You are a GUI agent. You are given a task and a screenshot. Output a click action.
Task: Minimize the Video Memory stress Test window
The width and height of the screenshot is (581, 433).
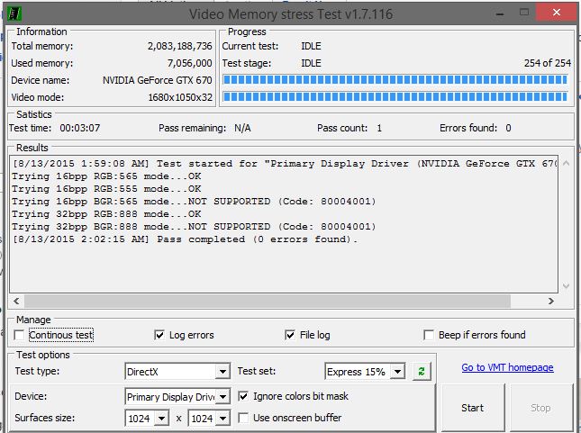[500, 14]
